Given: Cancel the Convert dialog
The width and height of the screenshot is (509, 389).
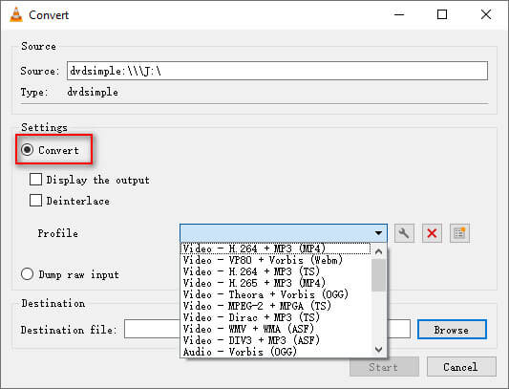Looking at the screenshot, I should pyautogui.click(x=461, y=367).
